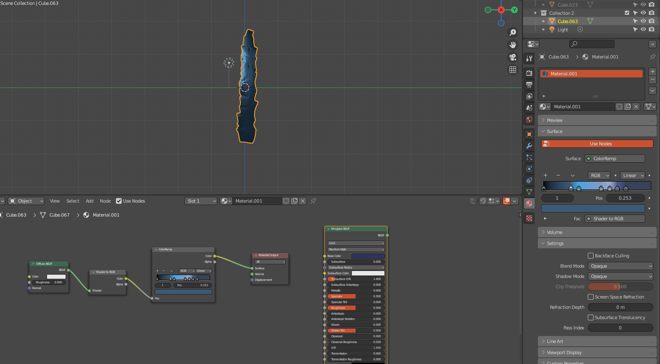Open the Texture properties checker tab
The height and width of the screenshot is (364, 660).
(x=529, y=218)
